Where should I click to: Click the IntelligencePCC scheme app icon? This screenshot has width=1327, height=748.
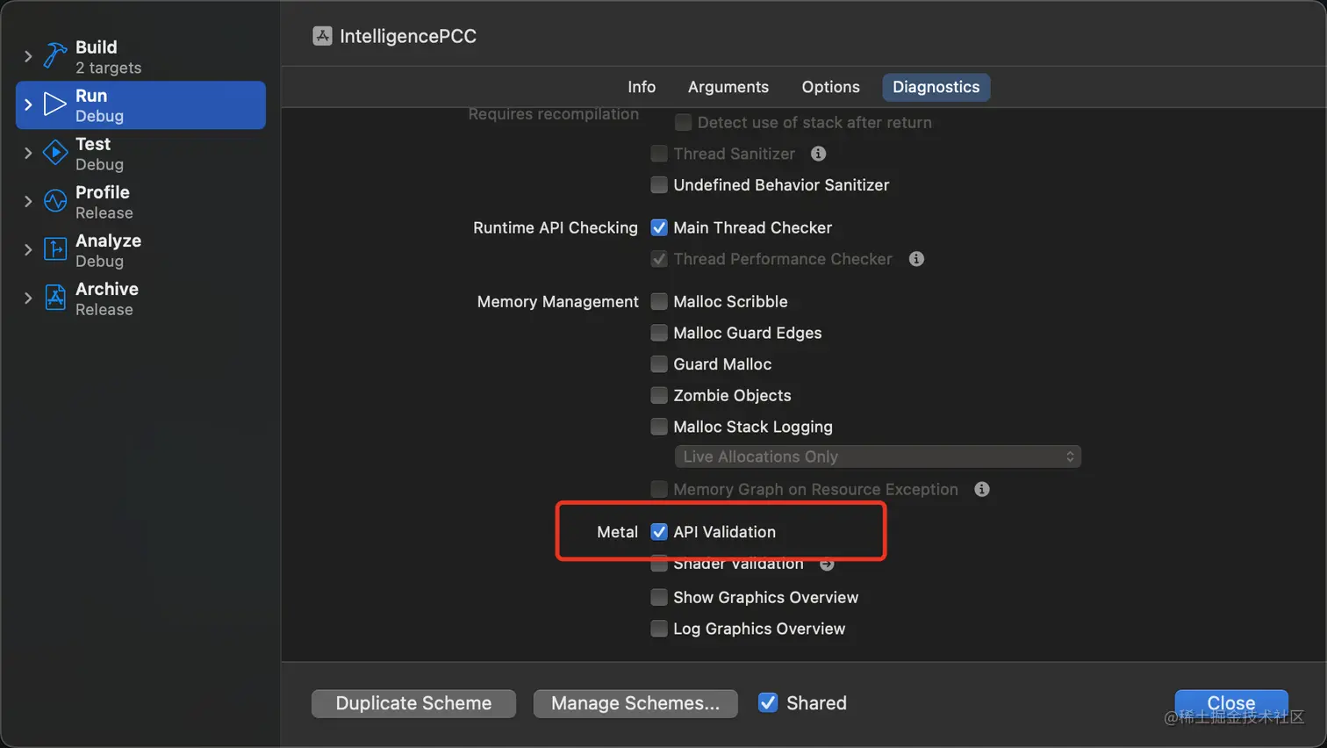322,36
